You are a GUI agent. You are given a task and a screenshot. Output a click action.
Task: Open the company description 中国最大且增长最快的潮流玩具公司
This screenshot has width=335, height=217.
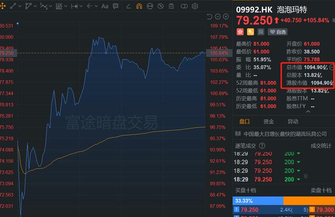[285, 134]
